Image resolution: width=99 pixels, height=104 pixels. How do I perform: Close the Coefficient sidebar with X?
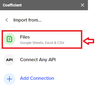coord(83,5)
